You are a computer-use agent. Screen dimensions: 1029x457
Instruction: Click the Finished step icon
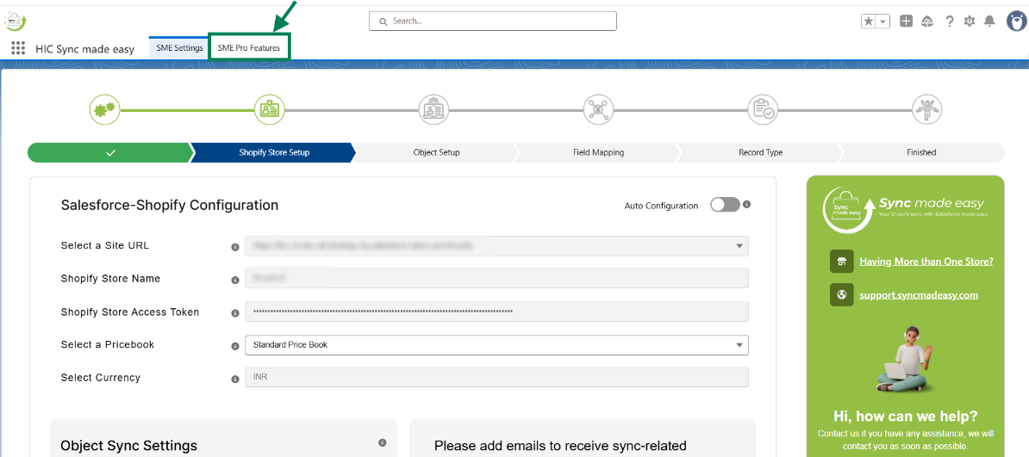coord(927,109)
